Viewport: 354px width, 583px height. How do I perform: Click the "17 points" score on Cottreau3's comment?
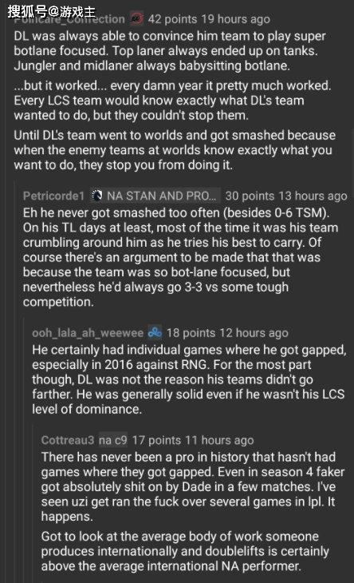coord(156,440)
